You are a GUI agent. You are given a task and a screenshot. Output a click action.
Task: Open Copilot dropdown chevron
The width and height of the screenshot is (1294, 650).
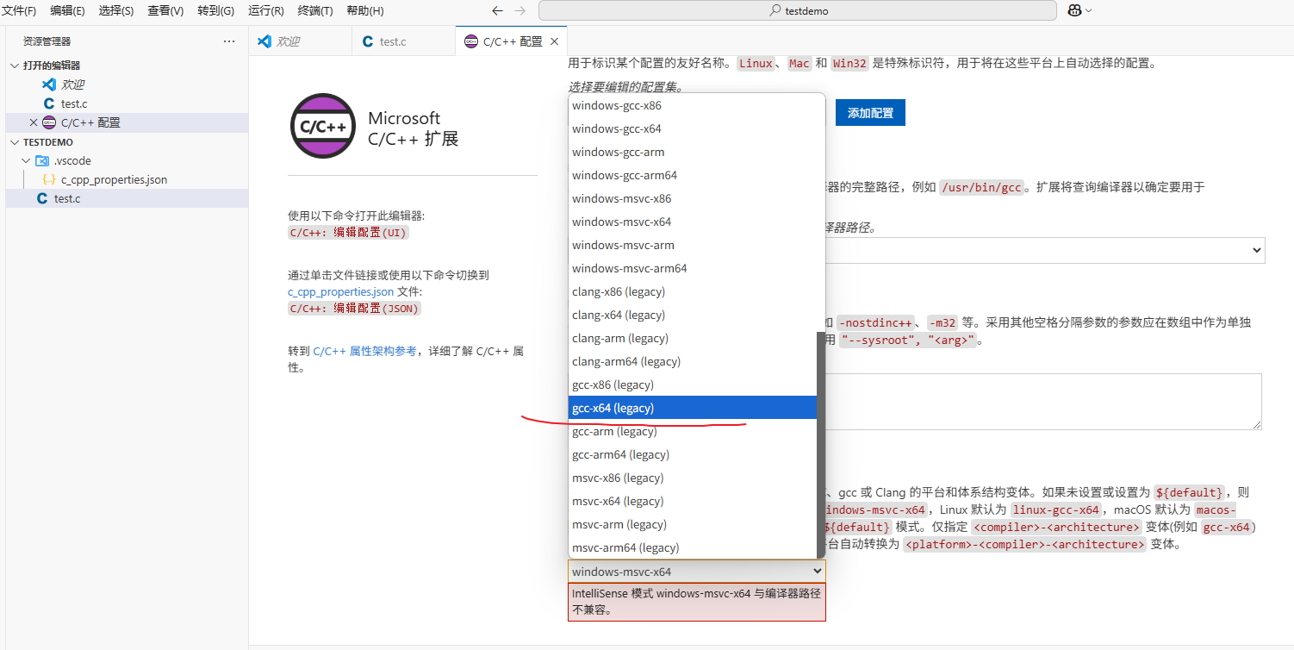point(1089,10)
